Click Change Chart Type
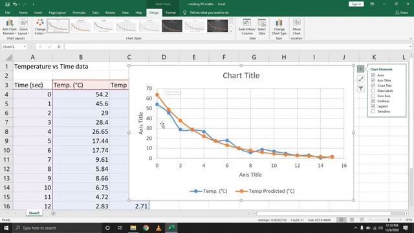Image resolution: width=414 pixels, height=233 pixels. pos(279,27)
